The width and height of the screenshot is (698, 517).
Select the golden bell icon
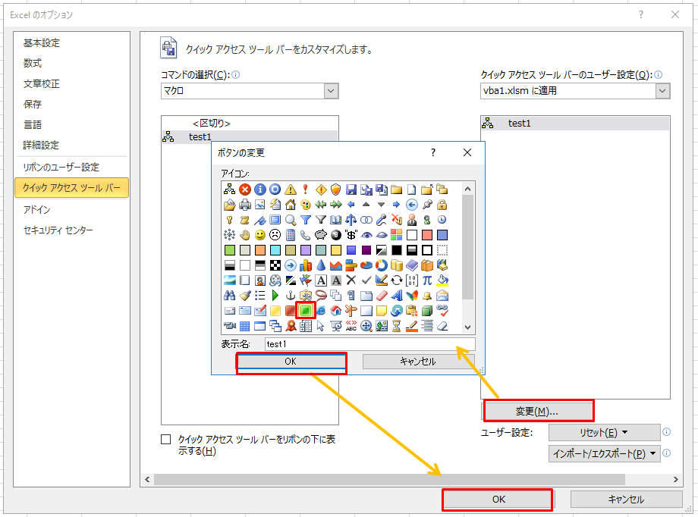pyautogui.click(x=426, y=296)
